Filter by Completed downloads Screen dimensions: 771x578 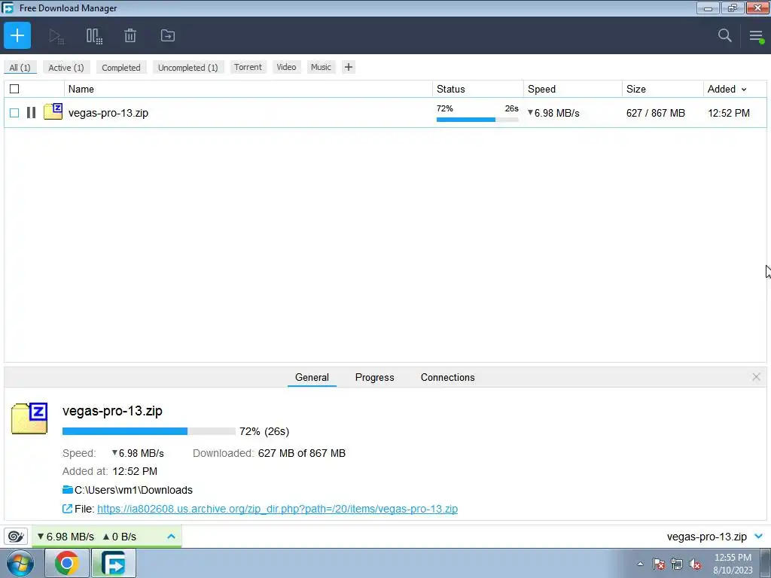coord(121,67)
